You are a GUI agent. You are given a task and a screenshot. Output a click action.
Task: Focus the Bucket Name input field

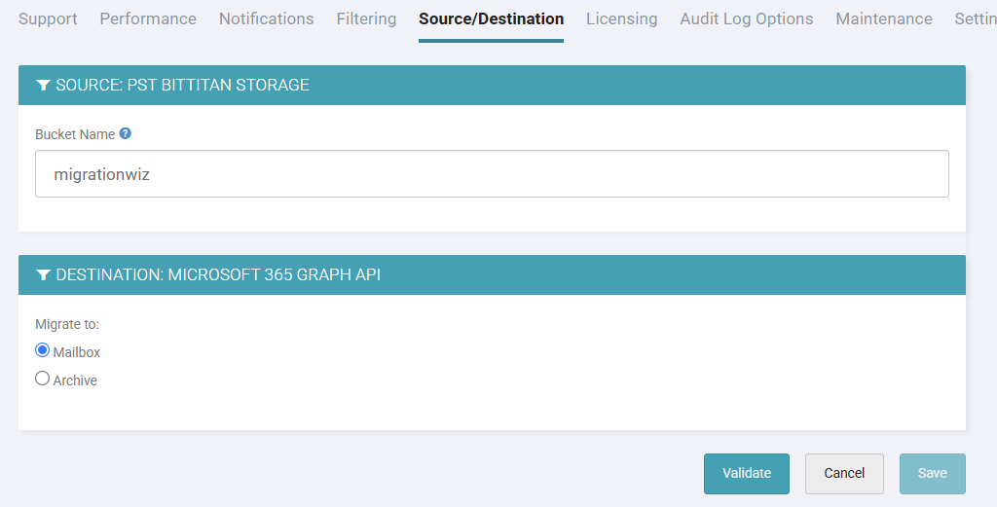(x=492, y=174)
